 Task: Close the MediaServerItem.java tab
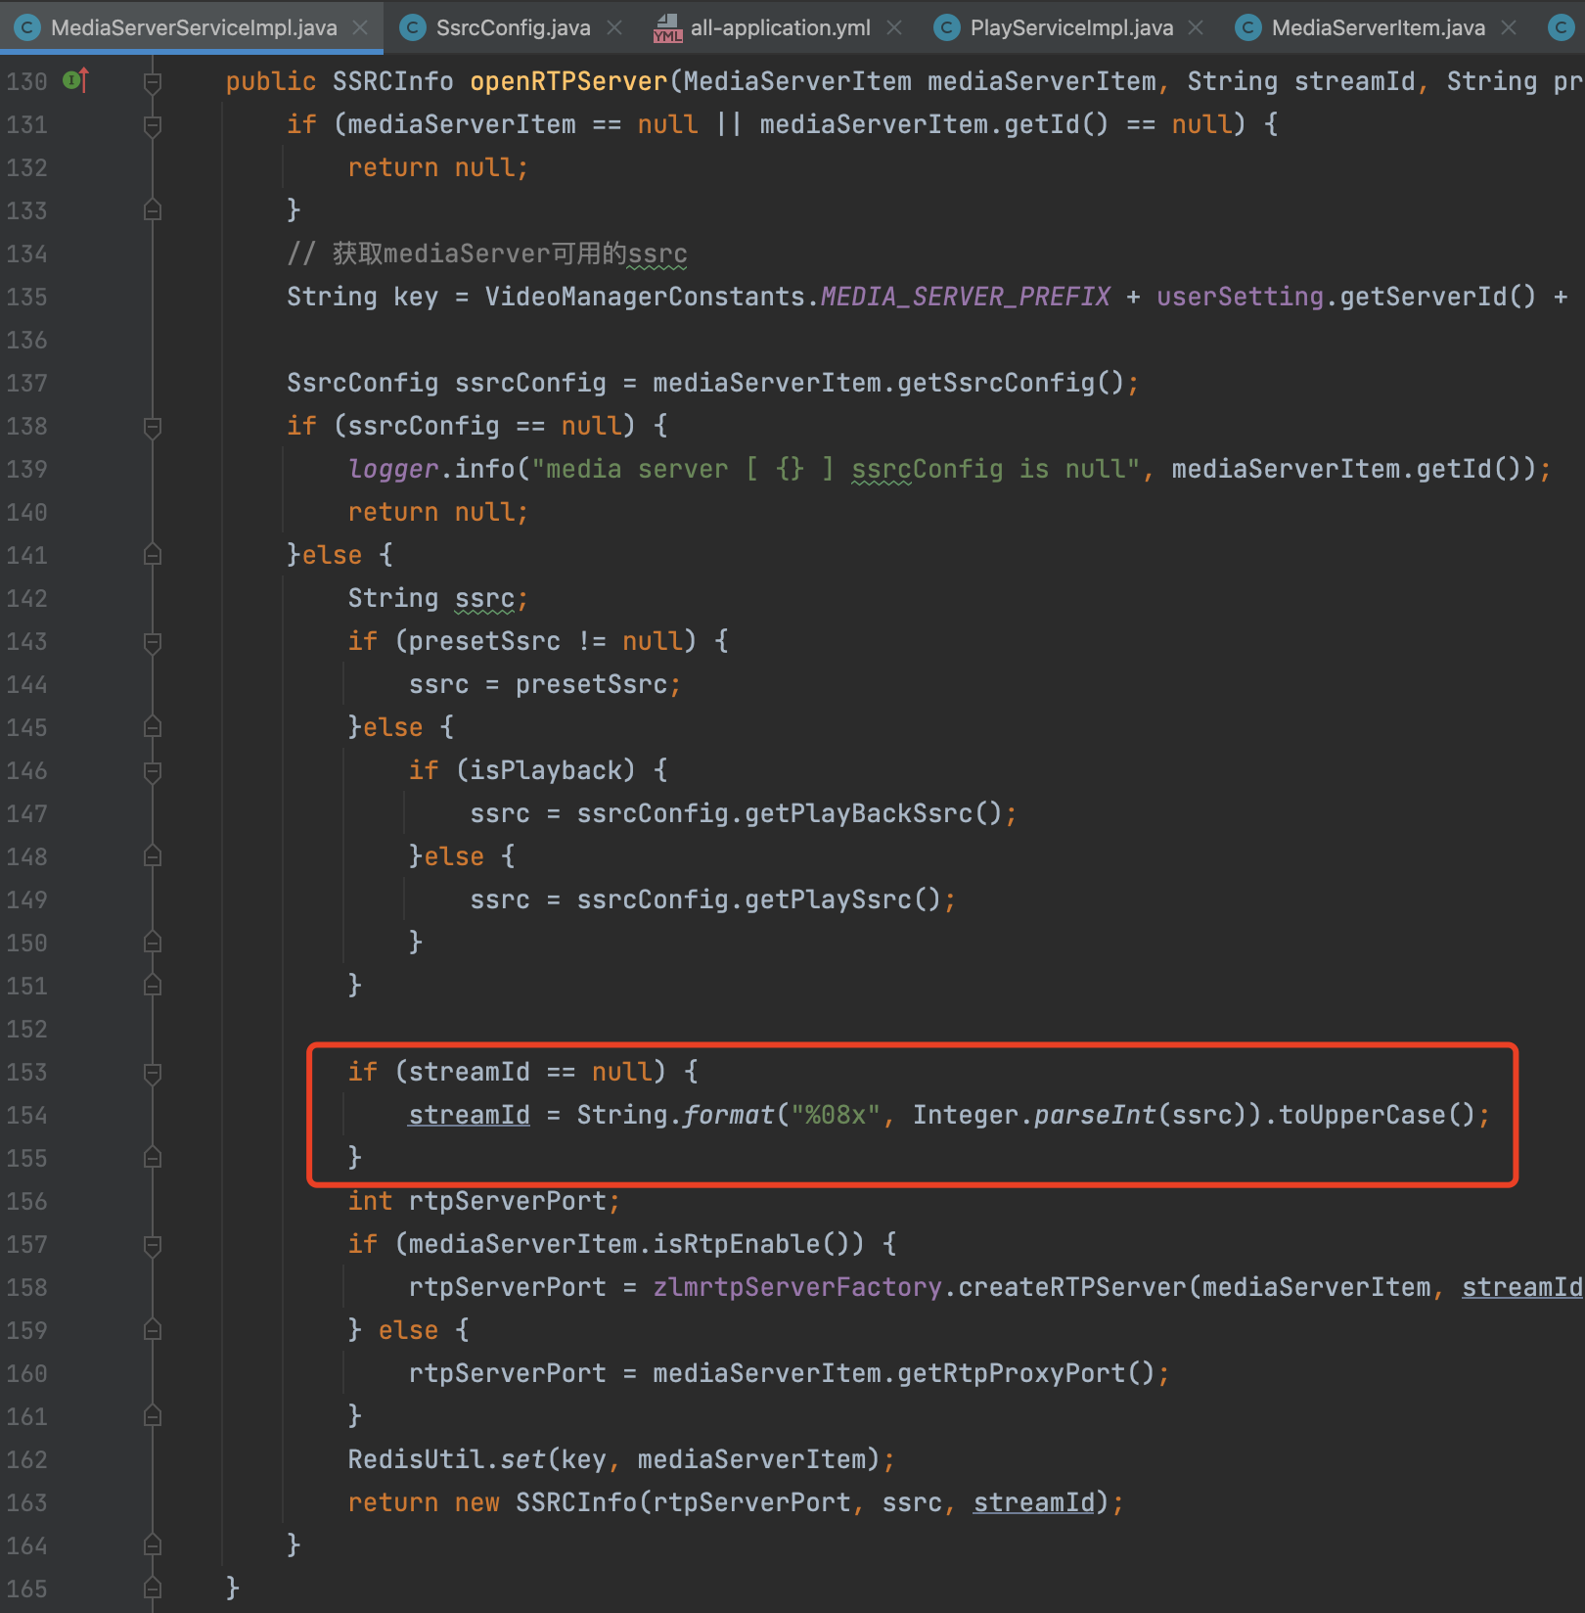(x=1511, y=27)
